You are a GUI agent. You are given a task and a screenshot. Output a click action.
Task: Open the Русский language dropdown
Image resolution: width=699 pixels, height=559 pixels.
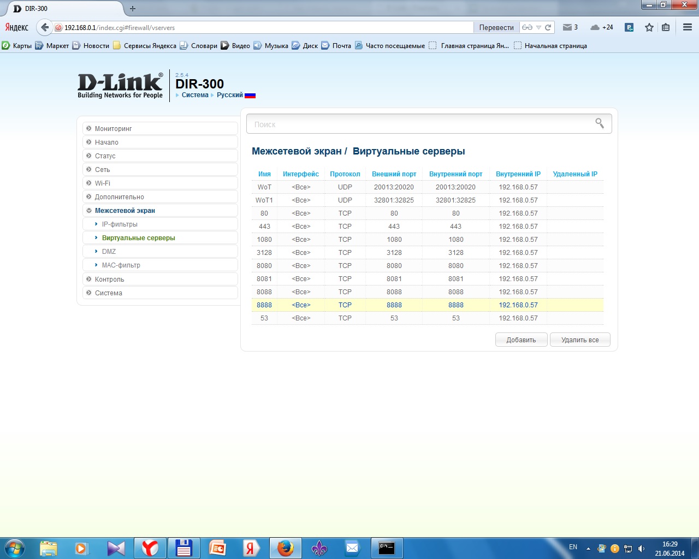pyautogui.click(x=230, y=95)
